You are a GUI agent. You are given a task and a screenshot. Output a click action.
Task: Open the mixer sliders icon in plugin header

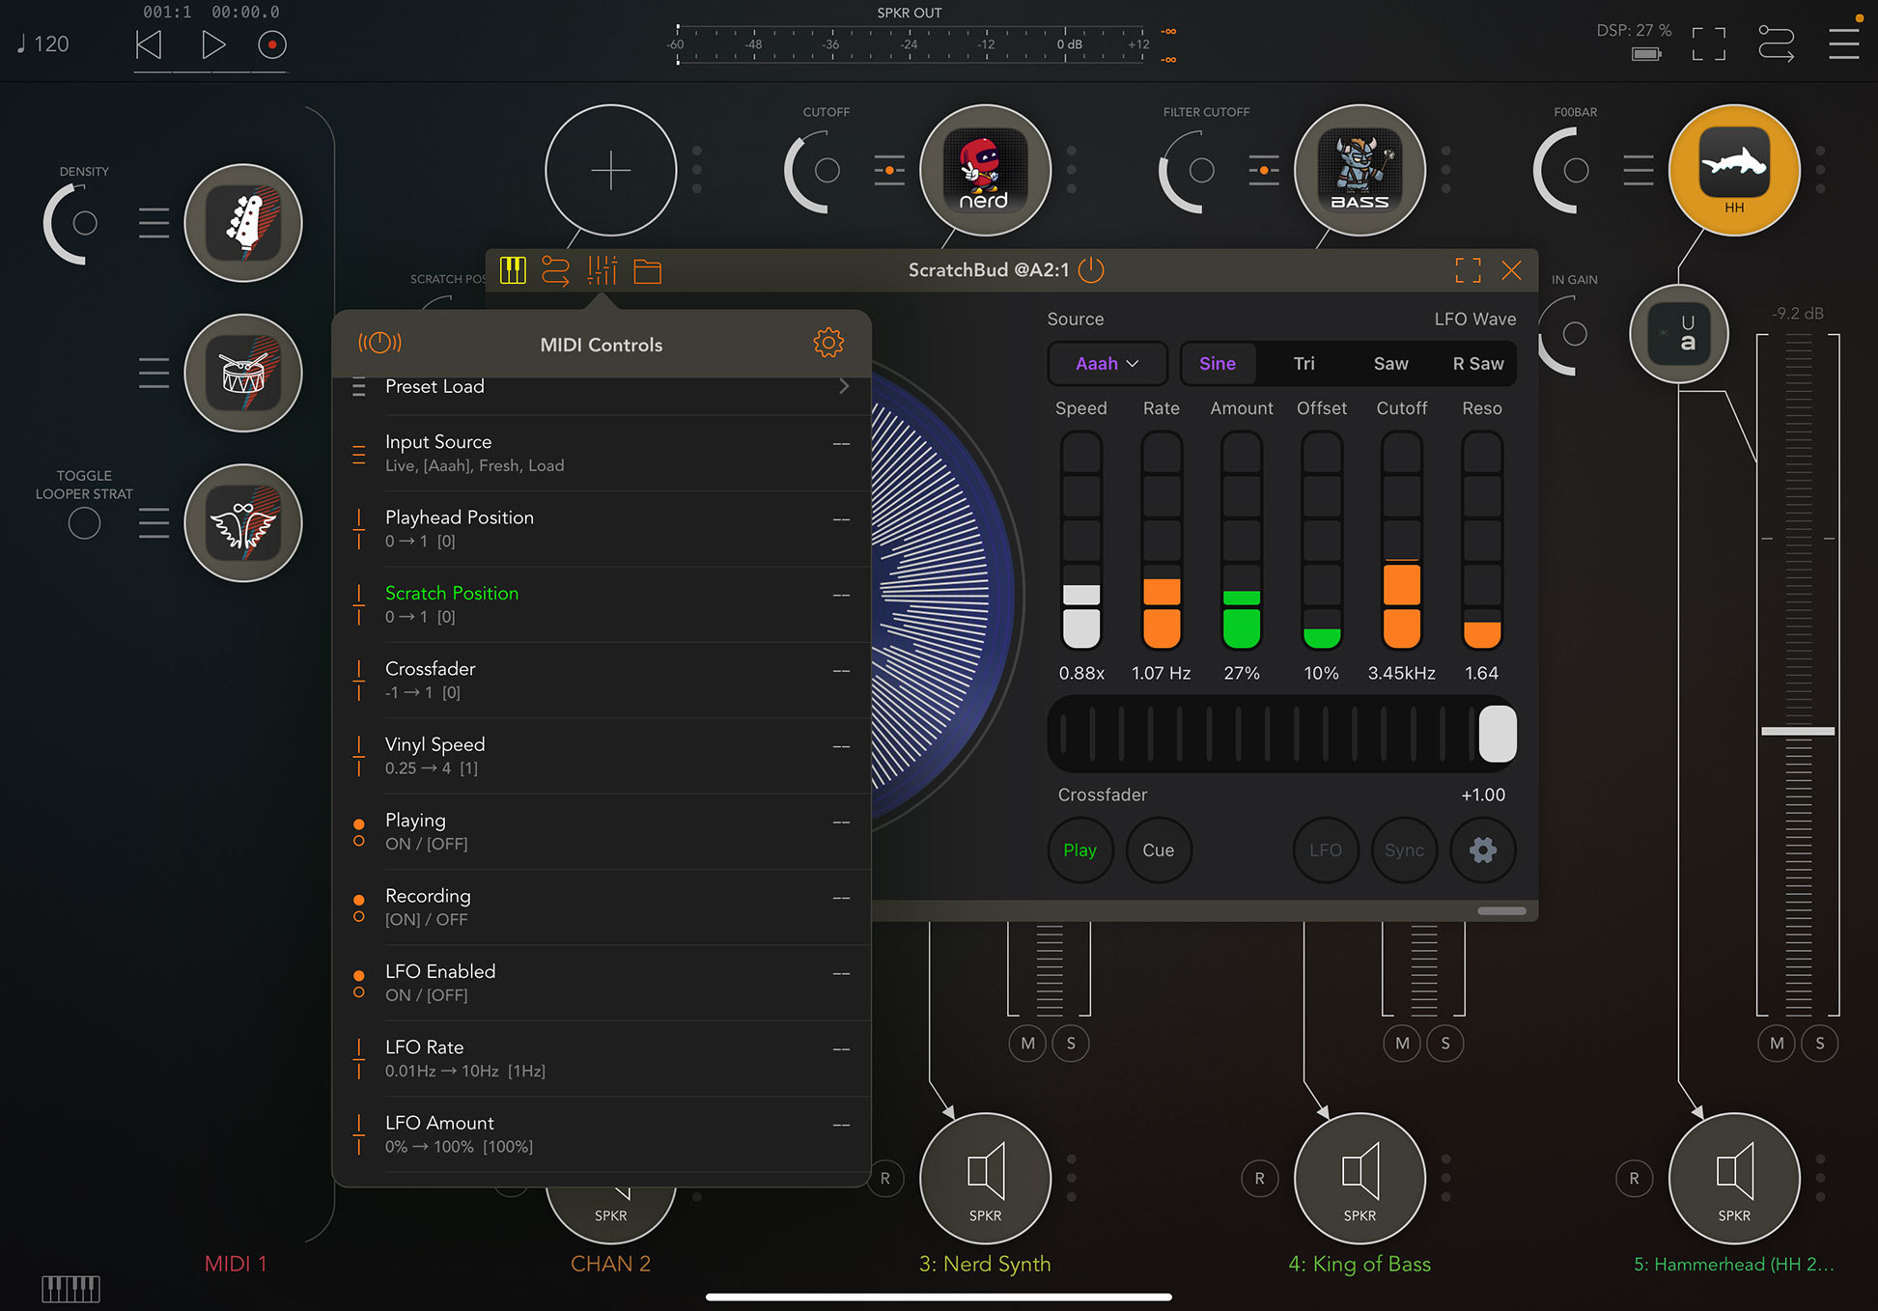click(602, 270)
